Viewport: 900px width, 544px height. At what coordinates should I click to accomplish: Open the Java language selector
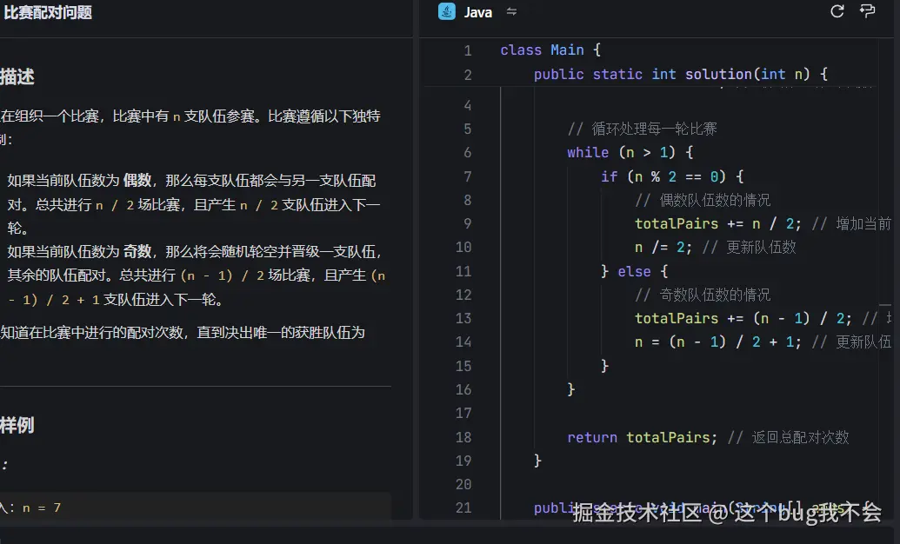point(477,11)
